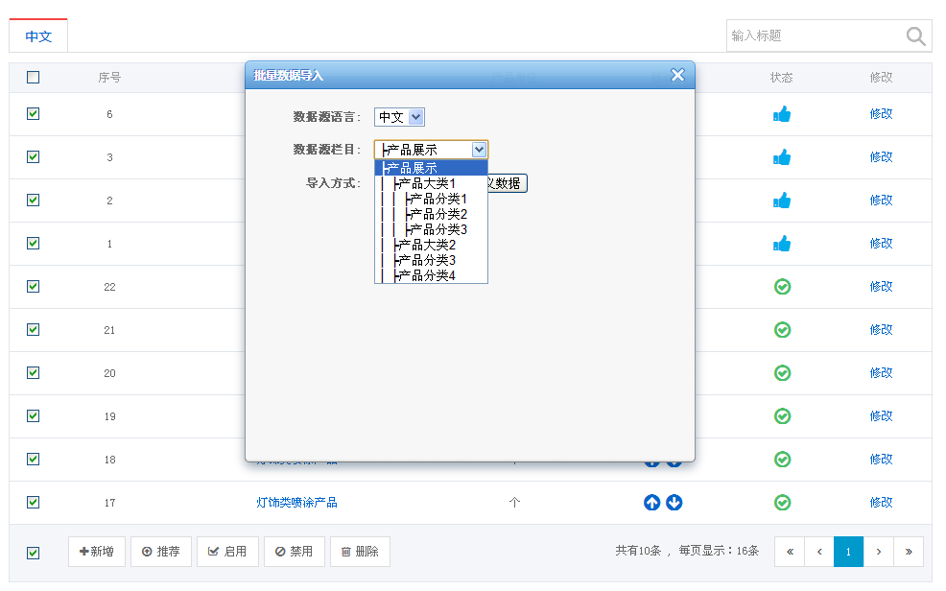Screen dimensions: 946x591
Task: Choose 产品分类4 in the dropdown list
Action: click(x=427, y=275)
